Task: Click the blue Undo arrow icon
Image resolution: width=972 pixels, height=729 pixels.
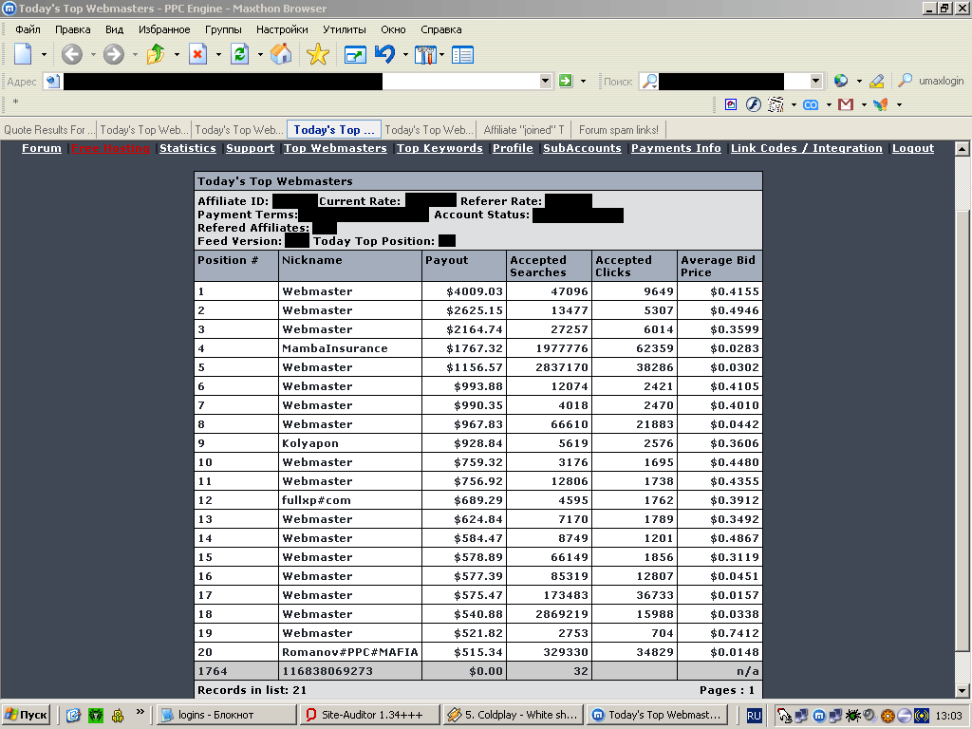Action: pyautogui.click(x=384, y=55)
